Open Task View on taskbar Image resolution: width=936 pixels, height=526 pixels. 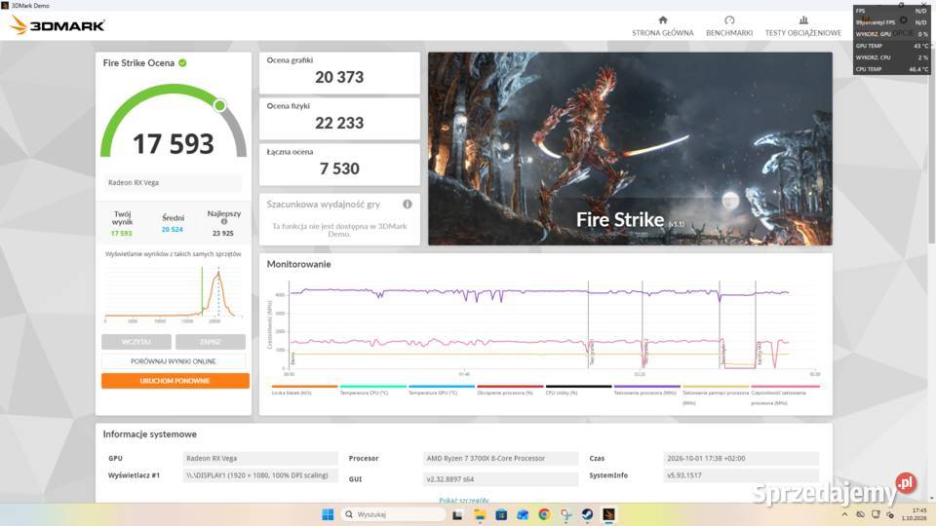coord(457,514)
